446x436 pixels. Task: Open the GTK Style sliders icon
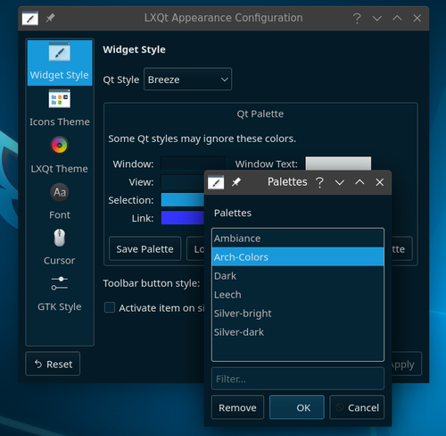pyautogui.click(x=60, y=283)
